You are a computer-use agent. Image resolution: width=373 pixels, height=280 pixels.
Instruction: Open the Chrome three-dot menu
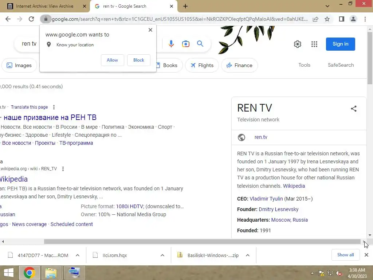(365, 19)
